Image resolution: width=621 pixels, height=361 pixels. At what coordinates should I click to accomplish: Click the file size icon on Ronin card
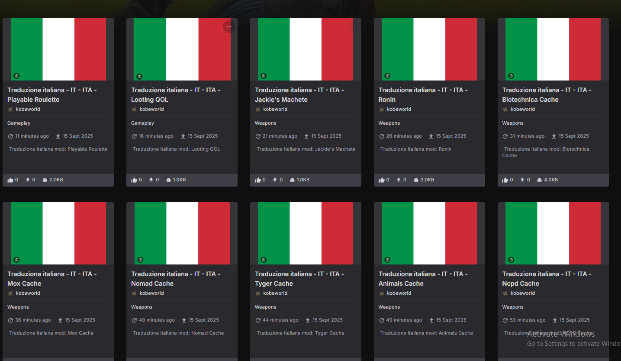point(416,180)
